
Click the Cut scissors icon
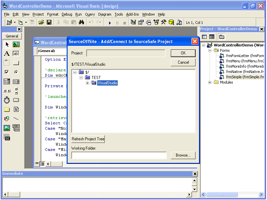58,22
